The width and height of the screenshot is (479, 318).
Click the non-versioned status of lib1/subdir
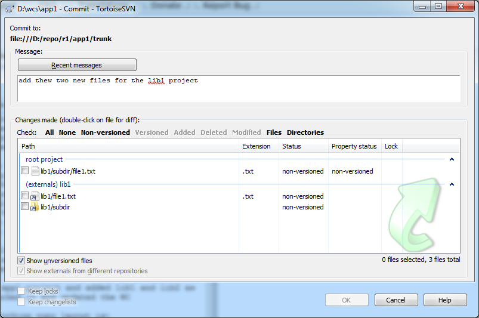[x=303, y=207]
